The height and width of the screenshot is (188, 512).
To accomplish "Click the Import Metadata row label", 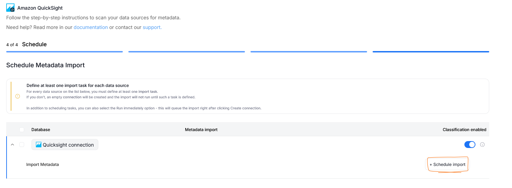I will point(42,165).
